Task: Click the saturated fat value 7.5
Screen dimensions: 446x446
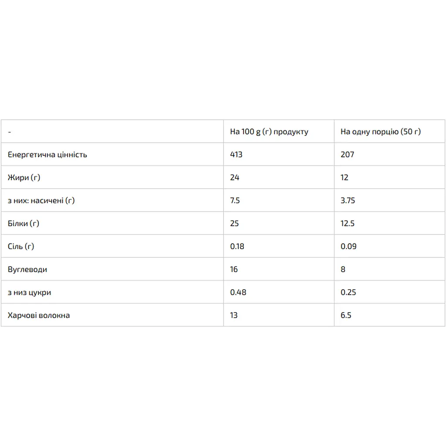Action: (x=235, y=200)
